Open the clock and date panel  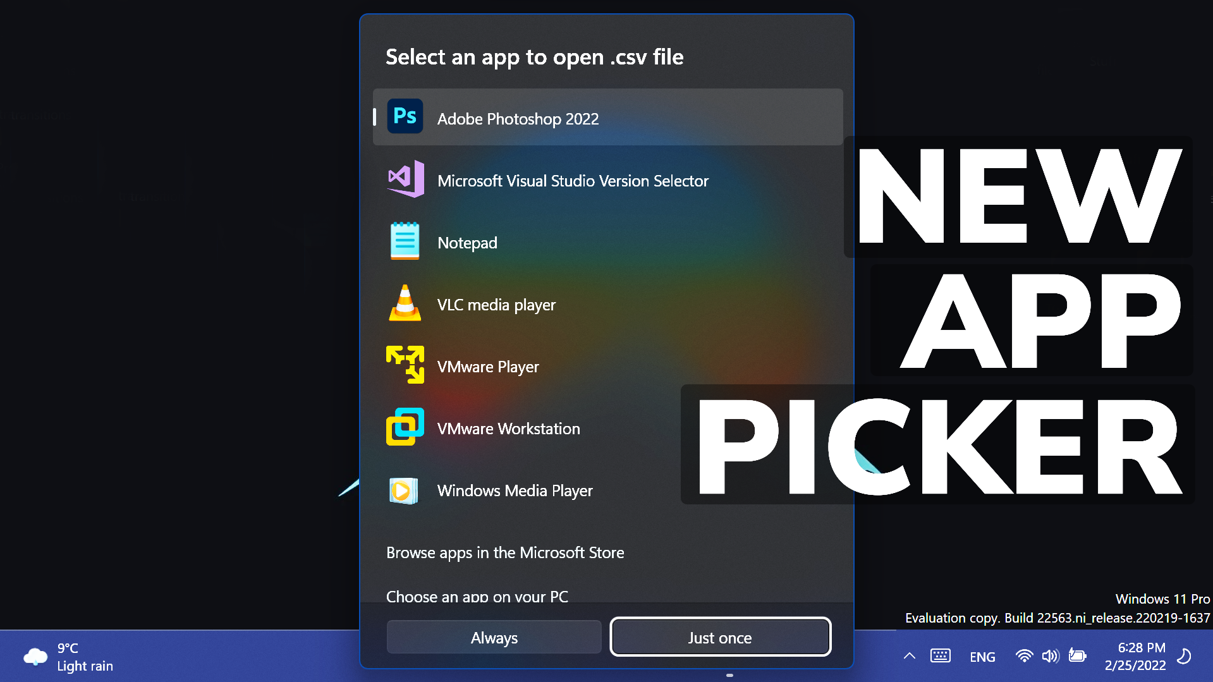(x=1135, y=657)
